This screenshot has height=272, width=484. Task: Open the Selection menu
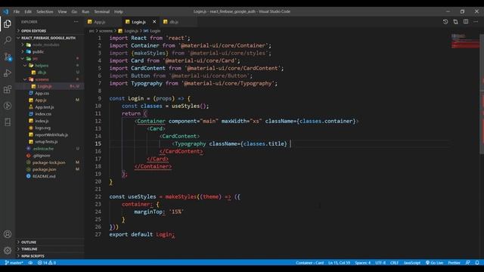[x=45, y=12]
